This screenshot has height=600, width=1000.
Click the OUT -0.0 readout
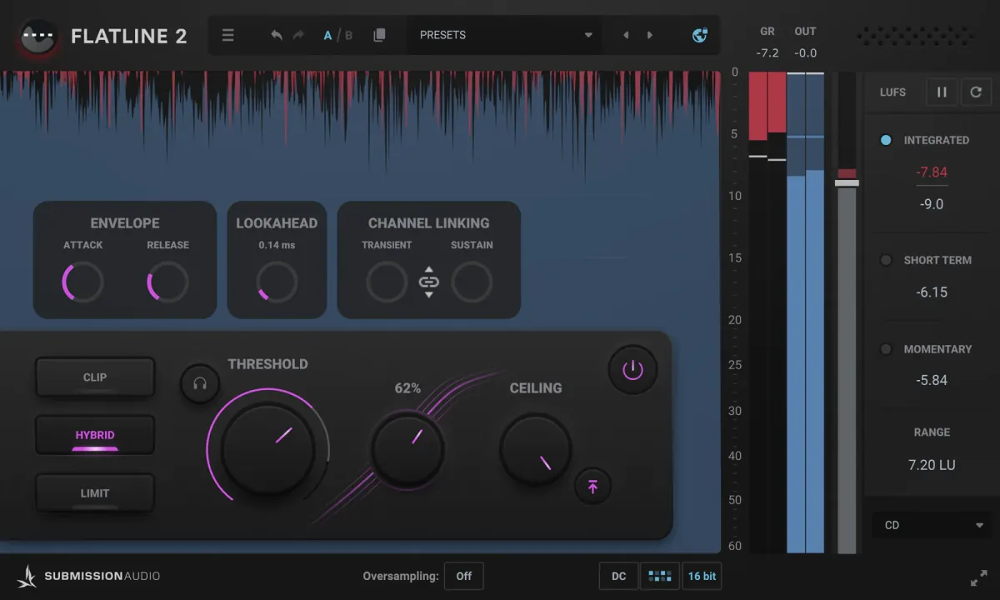tap(805, 52)
